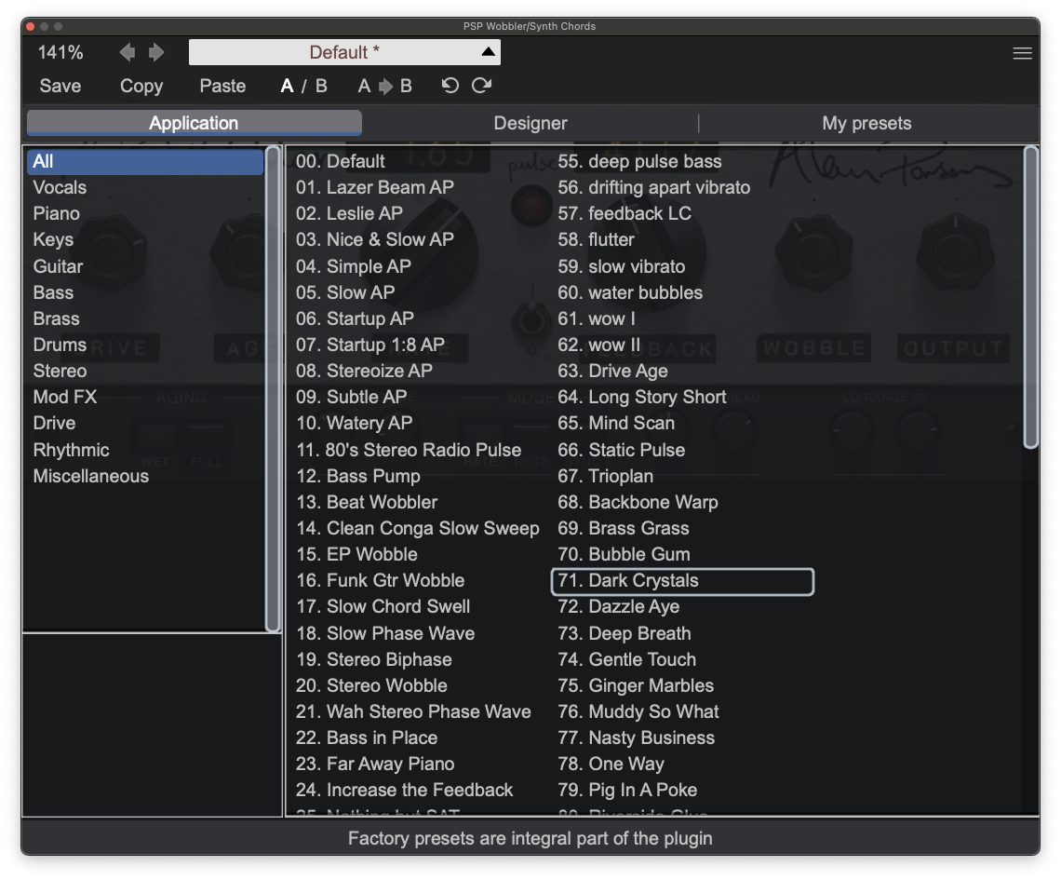
Task: Load preset 75. Ginger Marbles
Action: 636,685
